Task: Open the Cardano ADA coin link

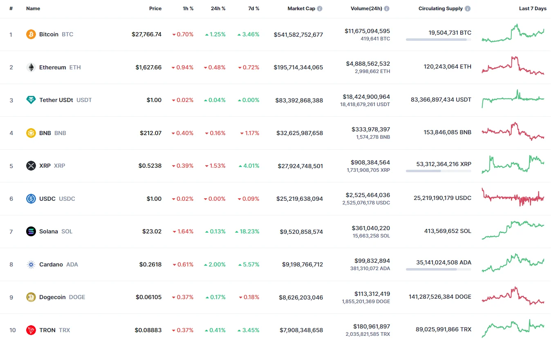Action: pos(51,264)
